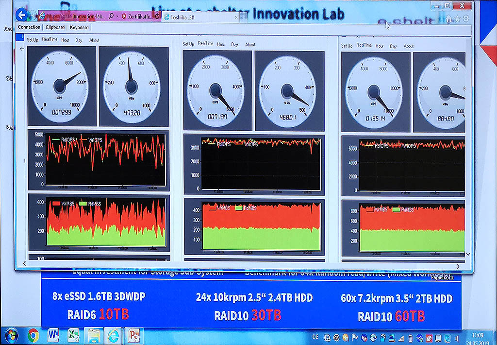Click About in the rightmost panel

[409, 46]
